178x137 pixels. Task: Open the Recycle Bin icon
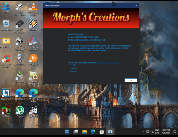tap(6, 25)
